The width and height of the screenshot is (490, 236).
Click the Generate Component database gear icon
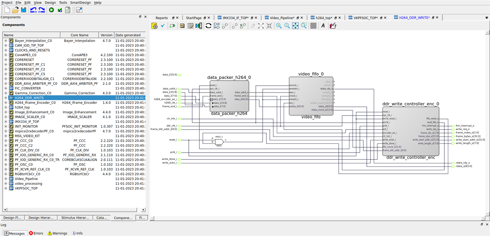(x=154, y=26)
